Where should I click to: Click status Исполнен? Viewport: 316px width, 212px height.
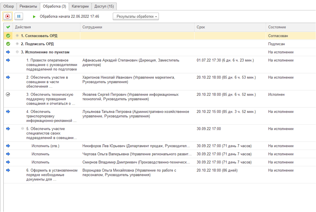click(x=276, y=94)
